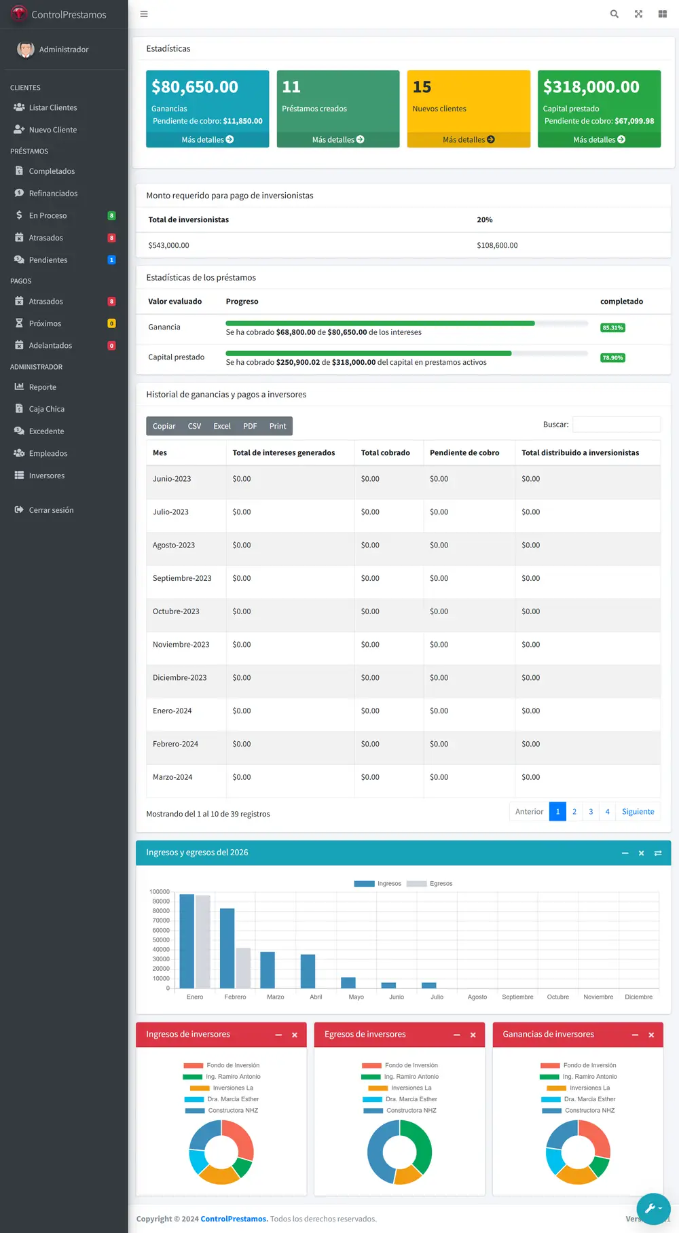Click the Administrador avatar image
This screenshot has height=1233, width=679.
click(26, 49)
